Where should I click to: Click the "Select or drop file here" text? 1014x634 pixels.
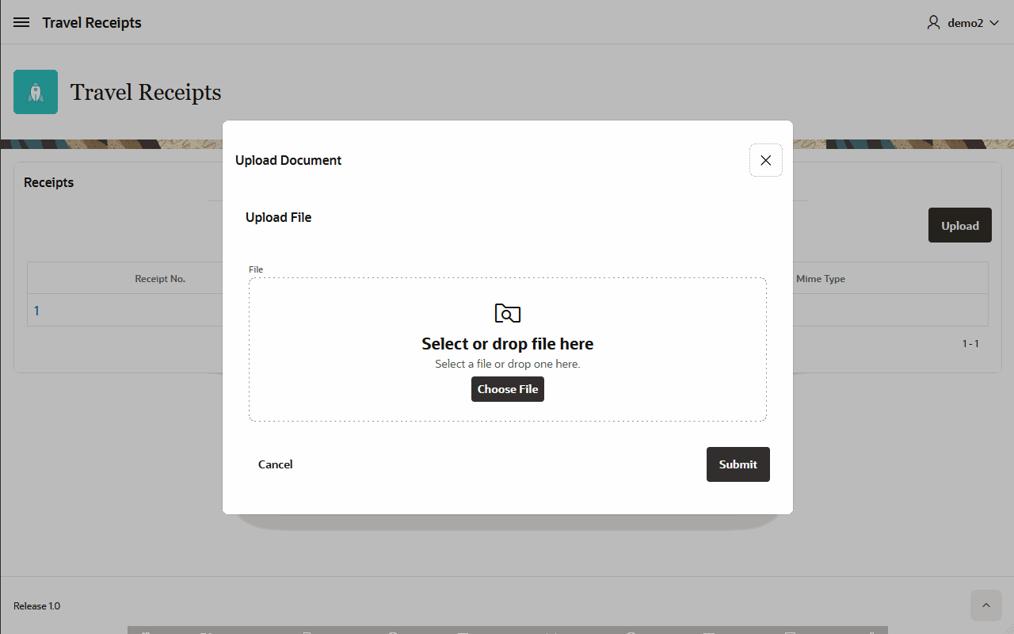(507, 344)
